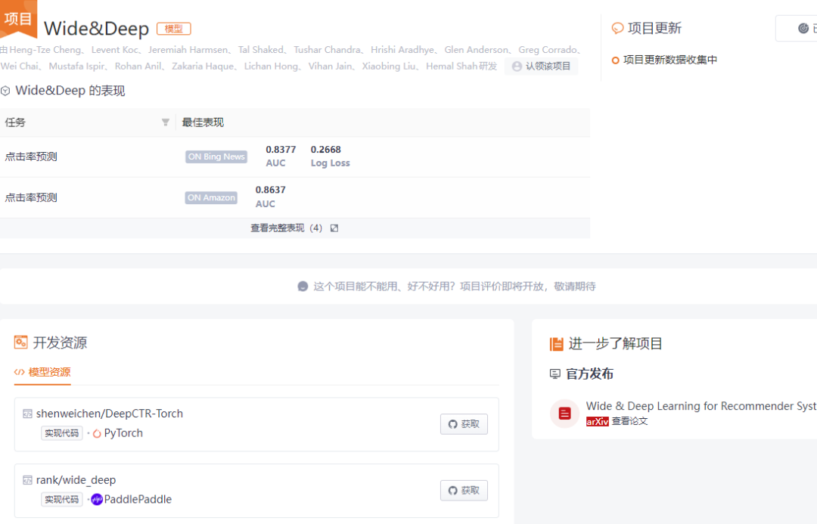817x524 pixels.
Task: Click the code file icon beside shenweichen/DeepCTR-Torch
Action: [x=28, y=414]
